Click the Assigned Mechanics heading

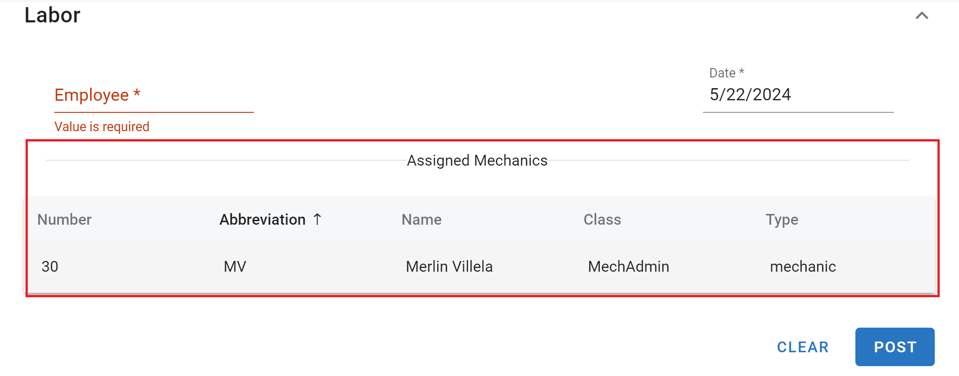pyautogui.click(x=477, y=160)
